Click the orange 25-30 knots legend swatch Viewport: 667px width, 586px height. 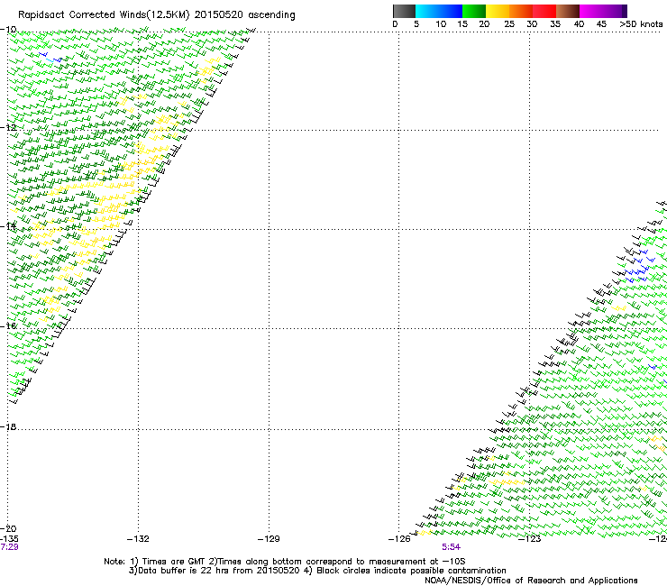coord(521,11)
